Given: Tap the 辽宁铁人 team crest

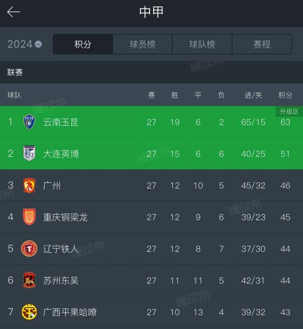Looking at the screenshot, I should click(29, 249).
